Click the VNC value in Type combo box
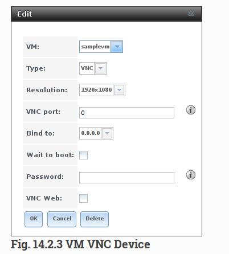This screenshot has width=229, height=254. click(87, 68)
